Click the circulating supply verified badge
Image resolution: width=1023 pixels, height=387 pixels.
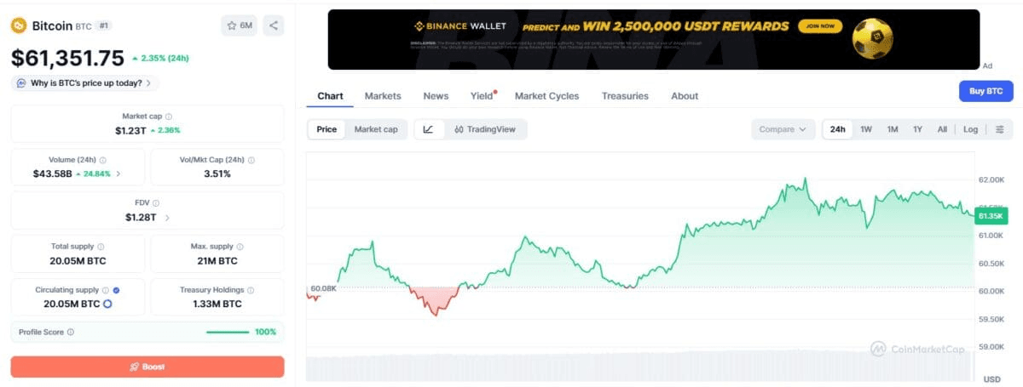point(116,290)
